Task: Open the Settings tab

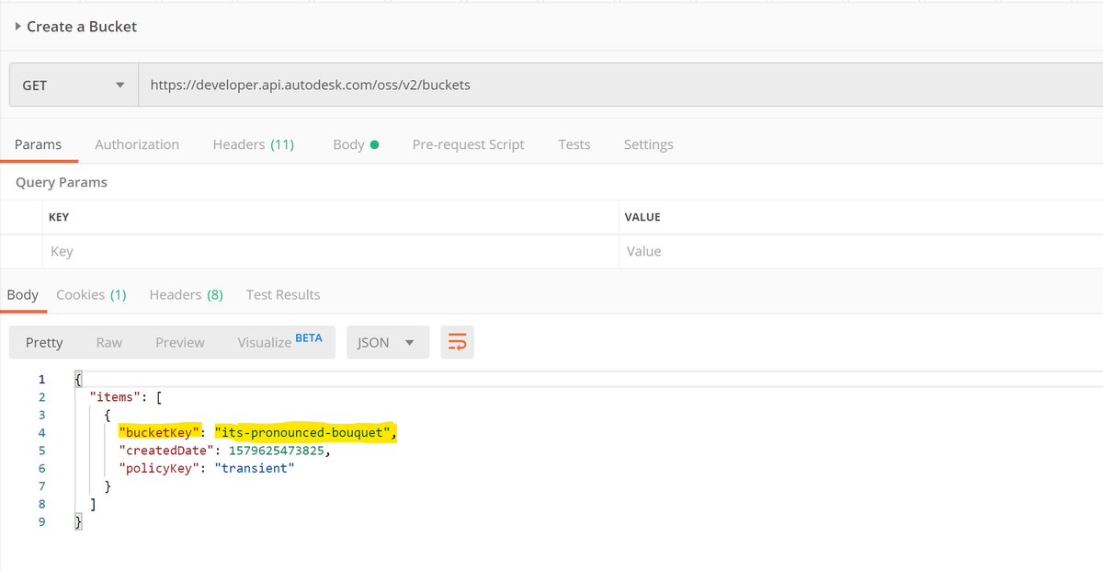Action: pyautogui.click(x=648, y=144)
